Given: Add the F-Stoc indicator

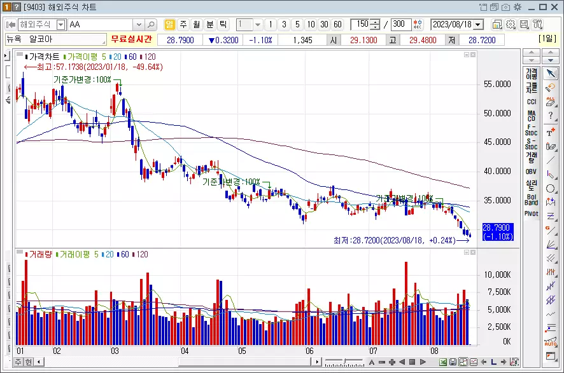Looking at the screenshot, I should click(532, 130).
